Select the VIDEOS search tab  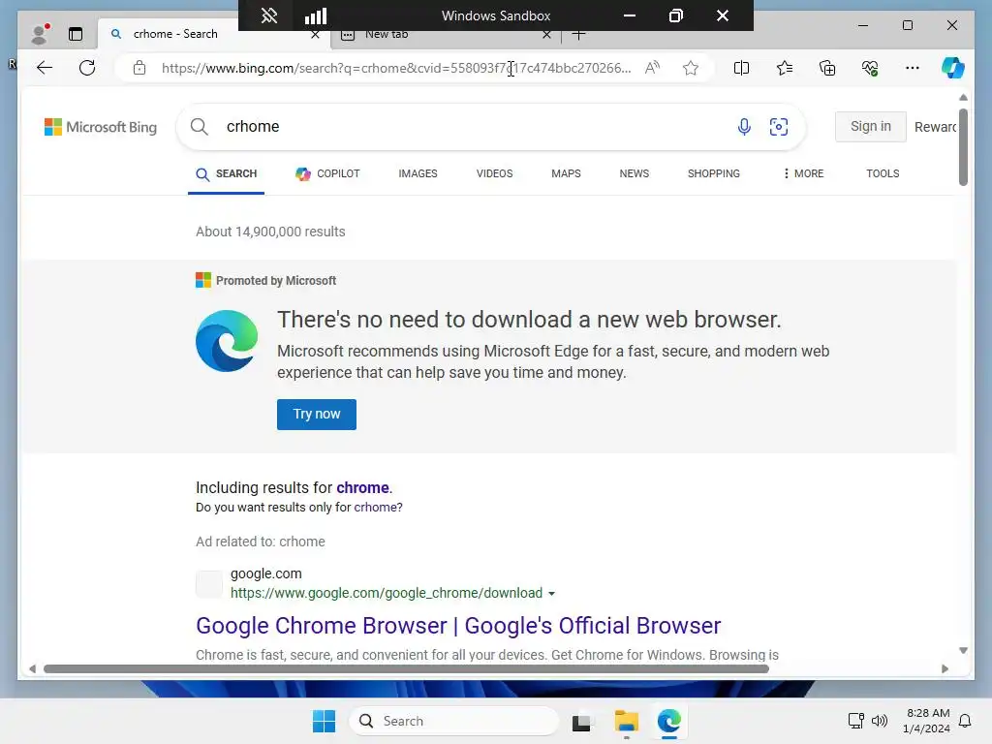[x=494, y=173]
